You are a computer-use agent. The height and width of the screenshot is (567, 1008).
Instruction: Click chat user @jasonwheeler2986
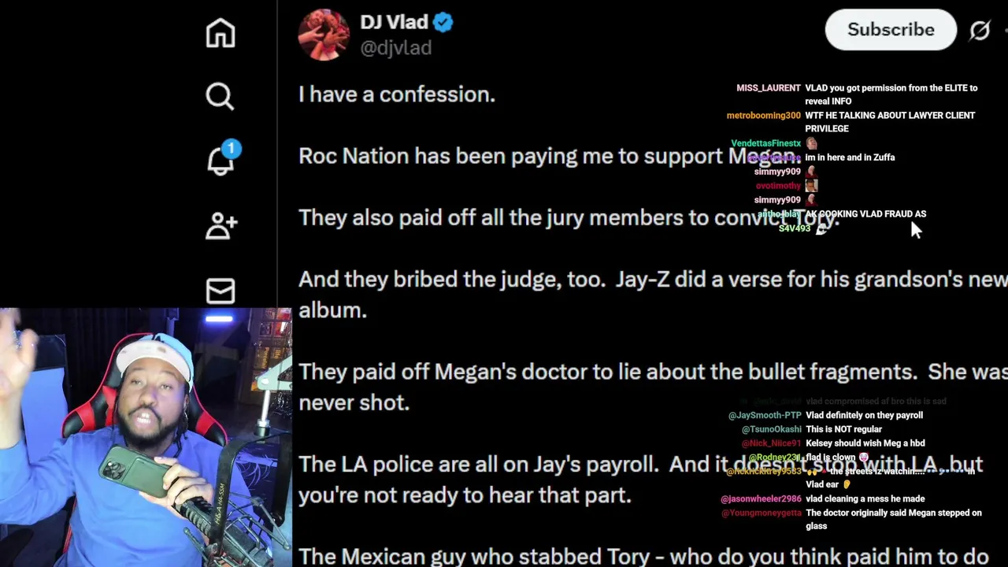(x=762, y=498)
